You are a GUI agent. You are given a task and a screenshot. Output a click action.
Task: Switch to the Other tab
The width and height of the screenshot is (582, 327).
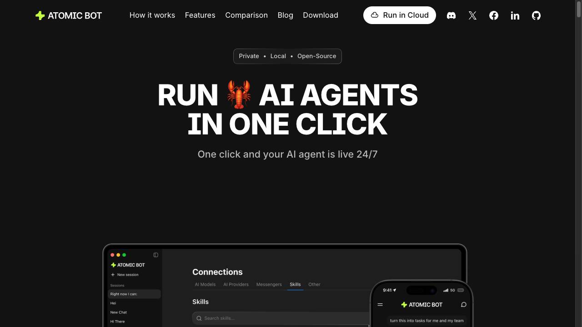tap(314, 284)
